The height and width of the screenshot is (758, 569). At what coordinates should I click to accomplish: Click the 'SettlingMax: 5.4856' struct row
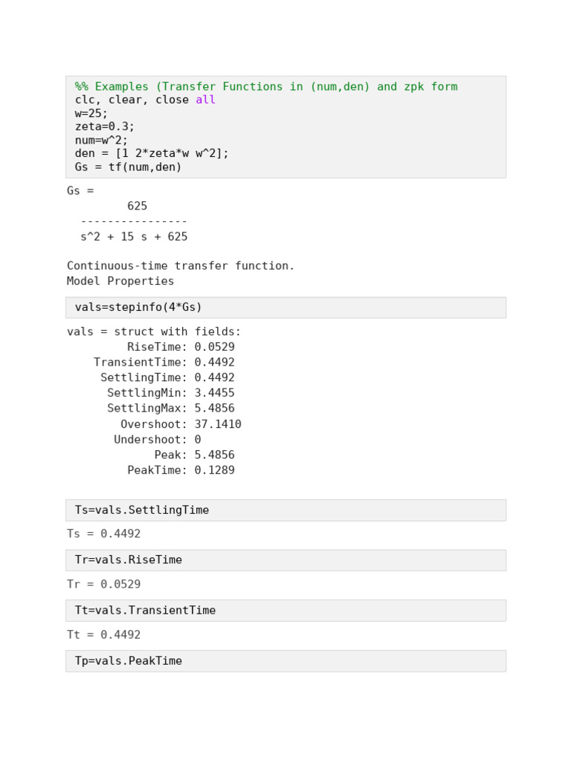[171, 408]
